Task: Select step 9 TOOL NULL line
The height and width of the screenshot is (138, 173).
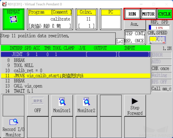Action: (76, 65)
